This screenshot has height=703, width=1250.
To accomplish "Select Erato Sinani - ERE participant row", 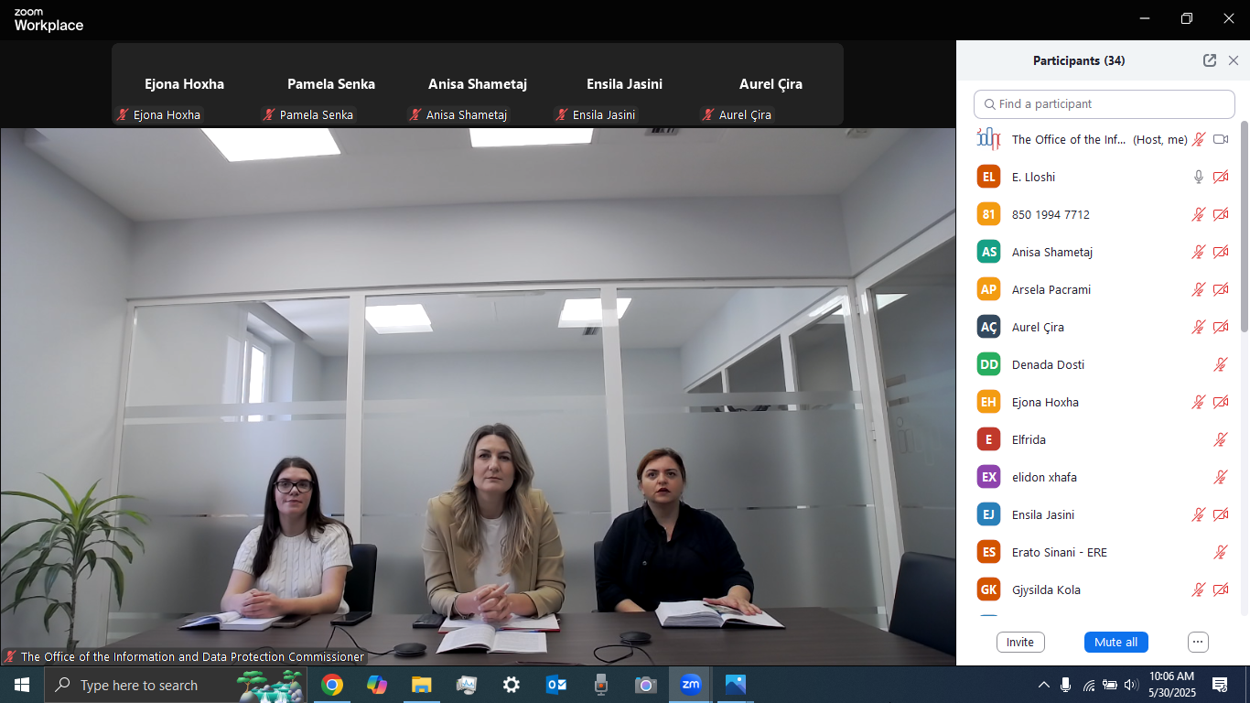I will (1059, 552).
